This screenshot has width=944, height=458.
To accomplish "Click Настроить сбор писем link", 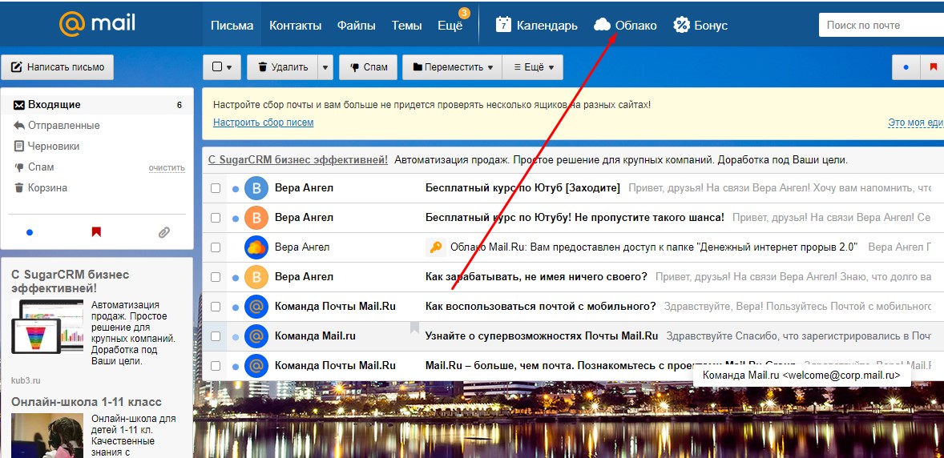I will pyautogui.click(x=263, y=123).
